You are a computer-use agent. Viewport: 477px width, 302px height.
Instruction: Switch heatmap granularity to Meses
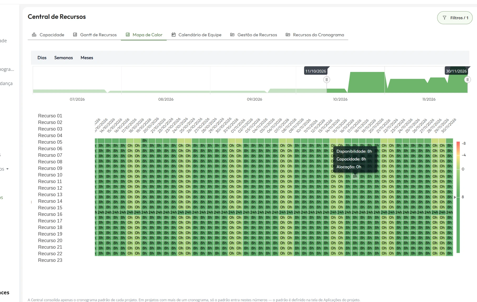coord(87,58)
